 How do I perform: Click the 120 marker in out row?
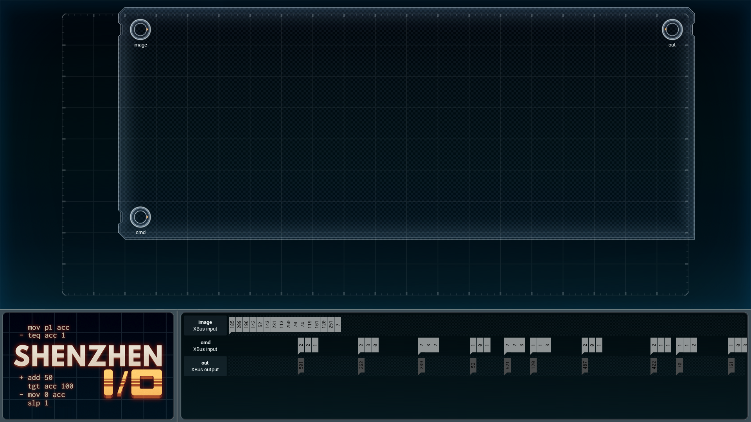pos(533,366)
